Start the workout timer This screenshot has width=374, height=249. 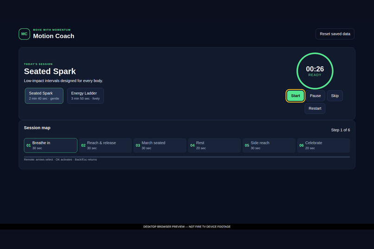click(x=295, y=96)
